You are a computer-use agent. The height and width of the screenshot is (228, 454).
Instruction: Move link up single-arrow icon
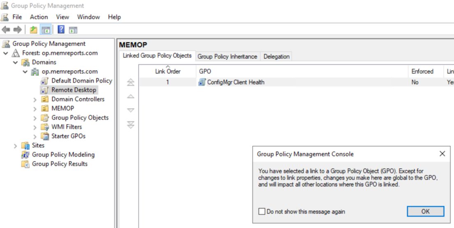tap(131, 96)
